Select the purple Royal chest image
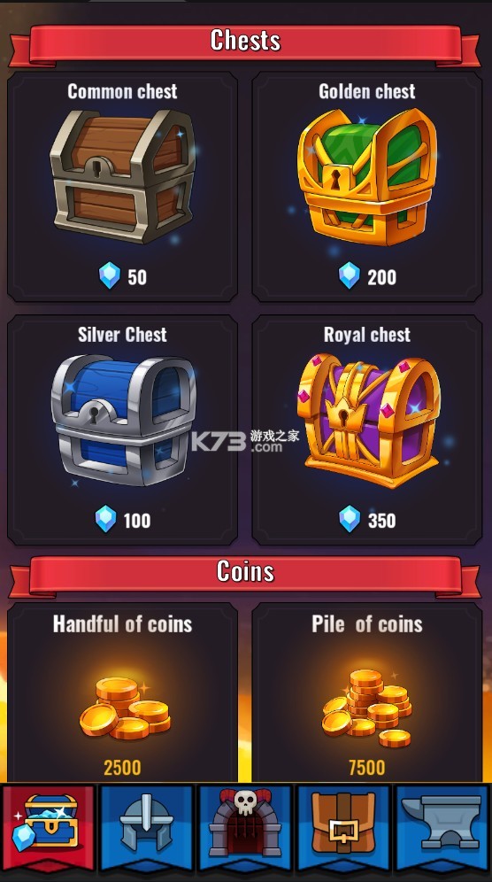This screenshot has height=882, width=492. (368, 420)
